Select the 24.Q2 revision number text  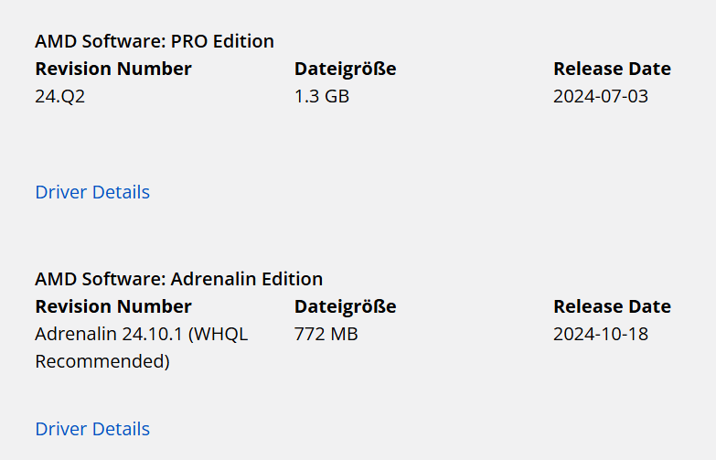coord(60,96)
